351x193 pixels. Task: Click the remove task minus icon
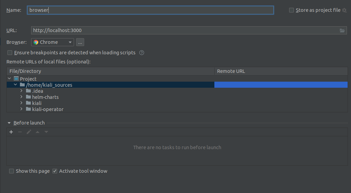tap(20, 132)
